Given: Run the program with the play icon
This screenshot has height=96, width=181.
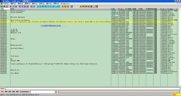Looking at the screenshot, I should 11,6.
